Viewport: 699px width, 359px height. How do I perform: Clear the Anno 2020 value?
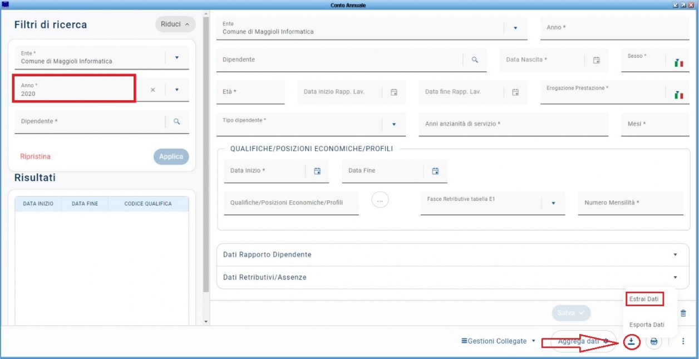click(153, 90)
